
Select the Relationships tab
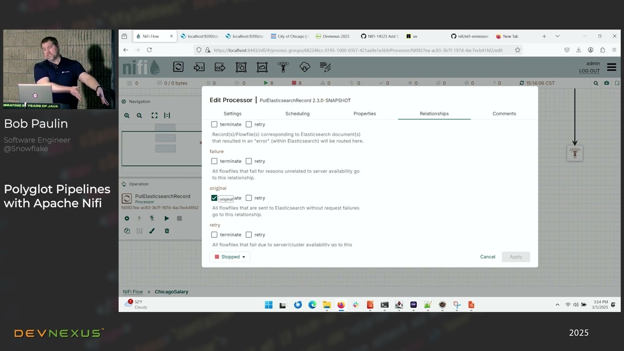click(x=434, y=114)
